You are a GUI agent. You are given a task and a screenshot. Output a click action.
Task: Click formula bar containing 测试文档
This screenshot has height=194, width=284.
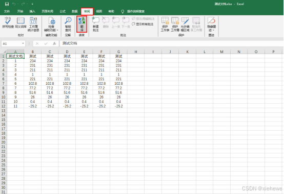(x=171, y=43)
